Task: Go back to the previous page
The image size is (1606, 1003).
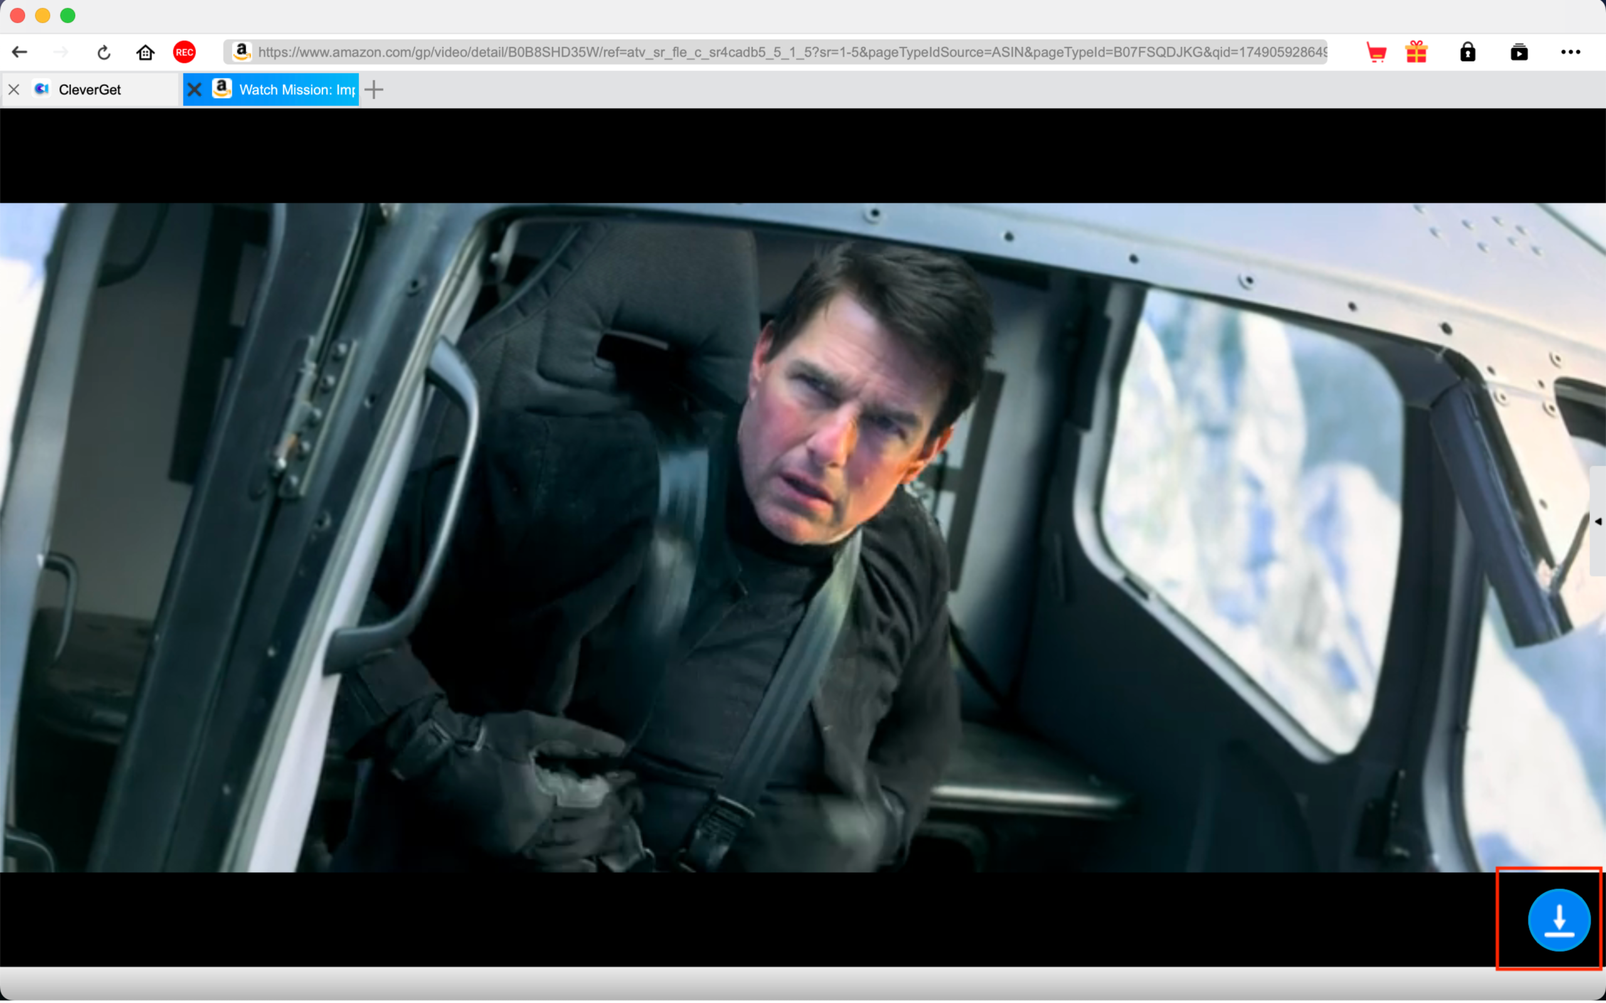Action: [x=20, y=51]
